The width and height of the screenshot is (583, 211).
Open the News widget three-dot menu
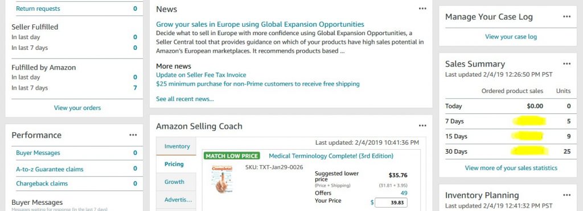pyautogui.click(x=422, y=9)
